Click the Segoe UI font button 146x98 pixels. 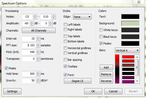(x=78, y=81)
